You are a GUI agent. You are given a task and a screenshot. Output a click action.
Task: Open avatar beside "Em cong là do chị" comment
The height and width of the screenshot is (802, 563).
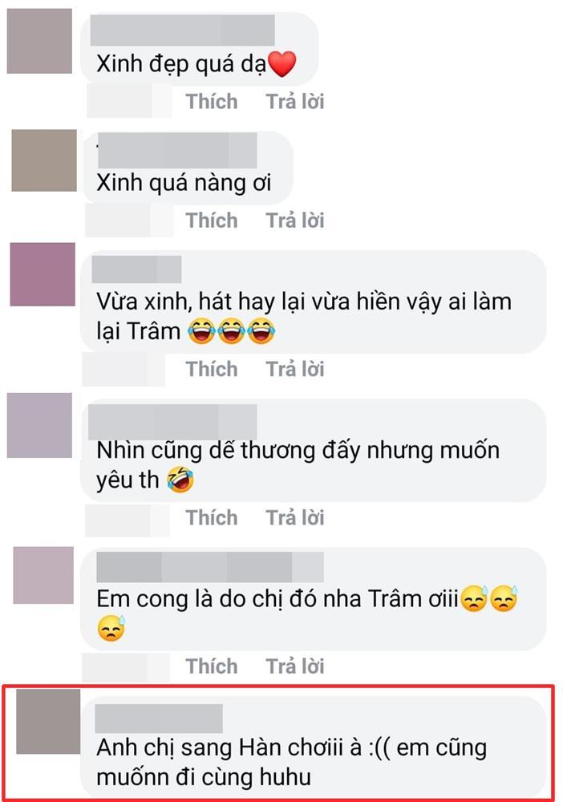point(43,575)
